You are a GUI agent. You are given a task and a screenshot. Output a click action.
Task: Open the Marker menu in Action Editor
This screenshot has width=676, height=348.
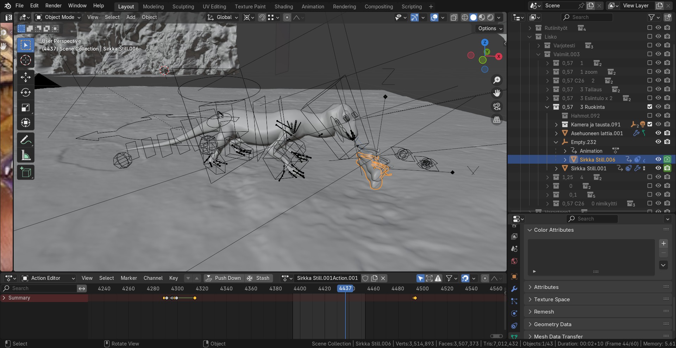pos(129,278)
